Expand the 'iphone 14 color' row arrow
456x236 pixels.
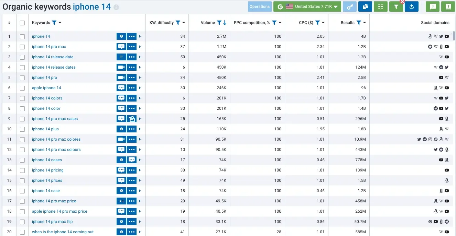[140, 108]
